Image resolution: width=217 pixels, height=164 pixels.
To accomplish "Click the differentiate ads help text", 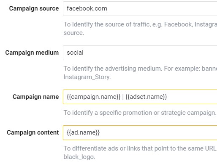I will pyautogui.click(x=140, y=153).
